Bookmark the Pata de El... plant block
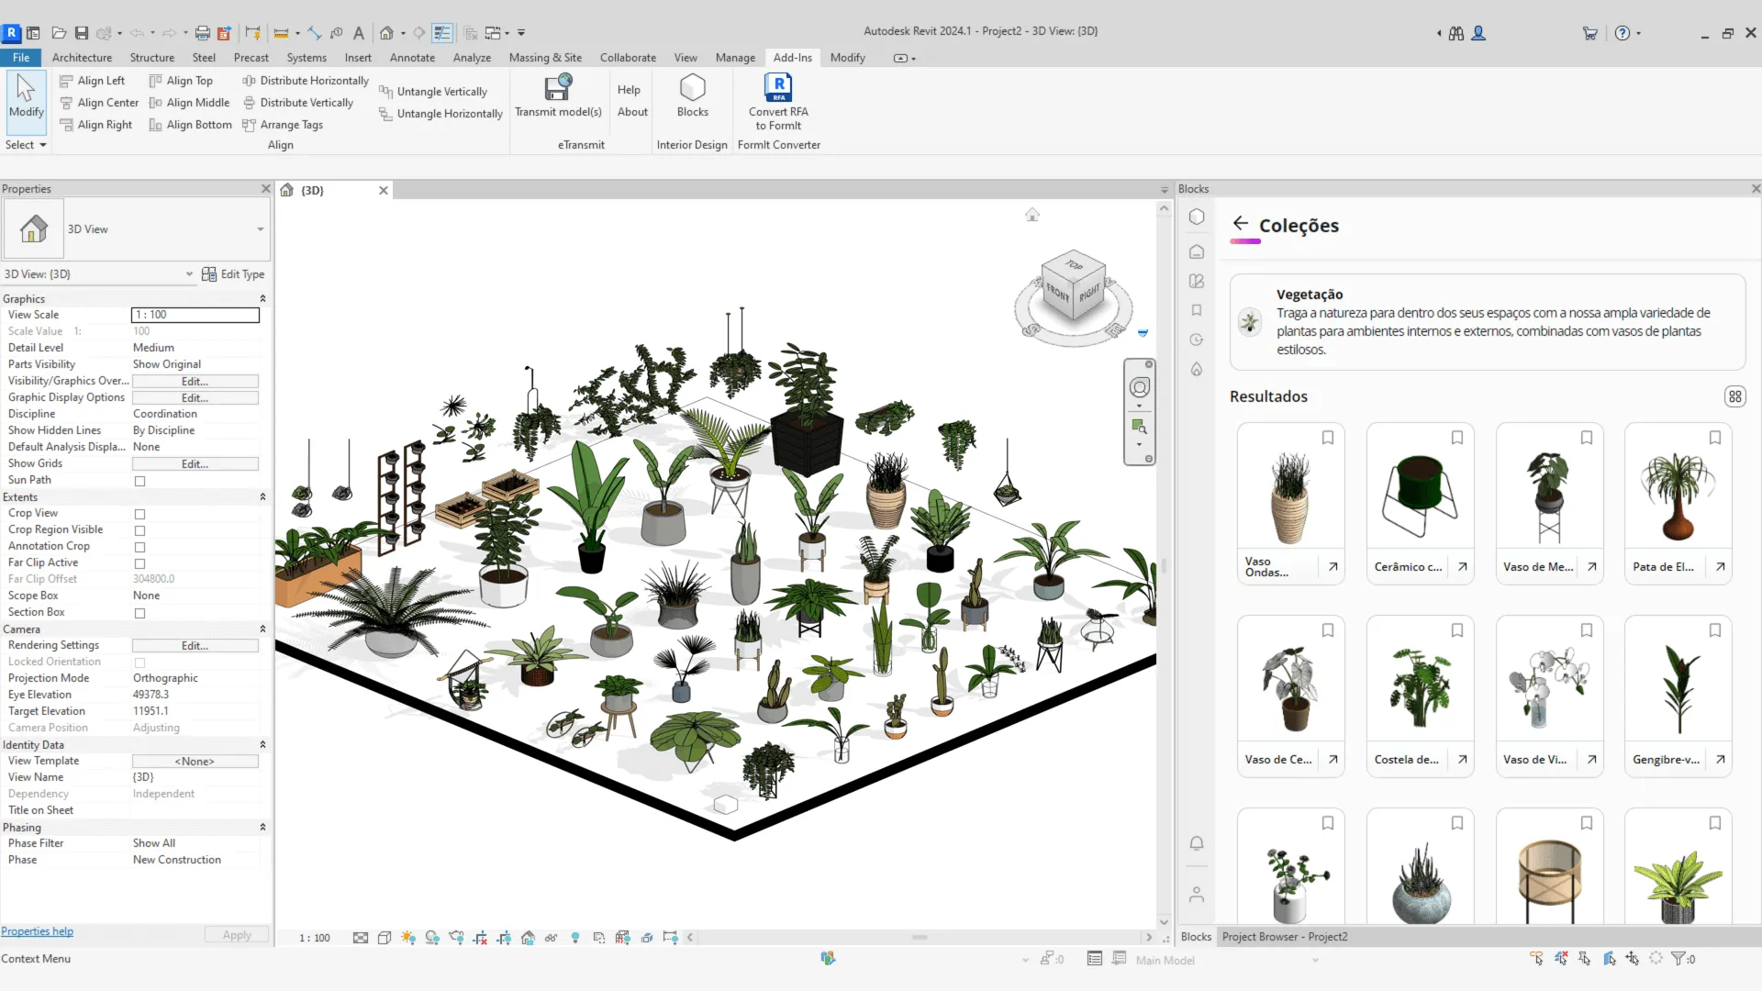Viewport: 1762px width, 991px height. (1715, 438)
